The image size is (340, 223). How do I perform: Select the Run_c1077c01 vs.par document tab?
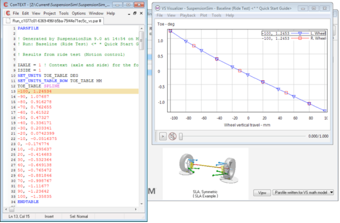click(x=54, y=21)
